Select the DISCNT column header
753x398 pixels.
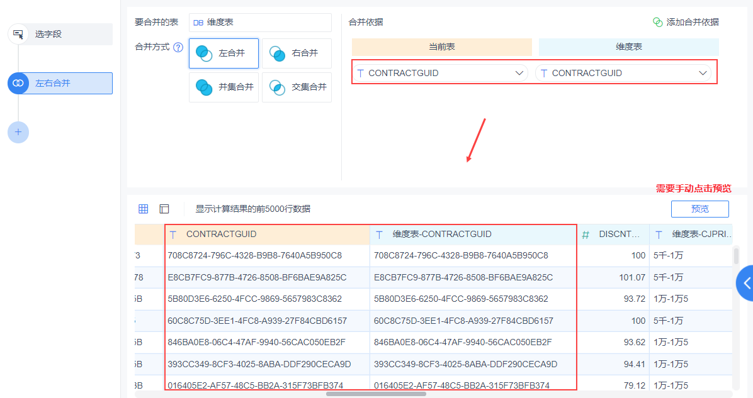coord(613,235)
